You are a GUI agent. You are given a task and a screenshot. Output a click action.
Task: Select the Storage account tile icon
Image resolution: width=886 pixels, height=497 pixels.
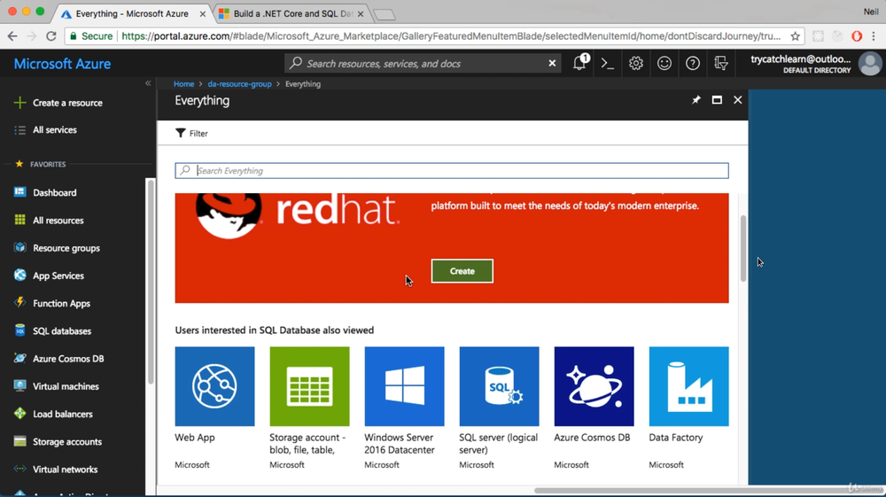click(x=309, y=386)
